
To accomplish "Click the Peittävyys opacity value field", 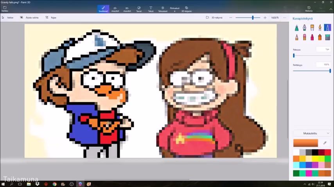I will pyautogui.click(x=323, y=65).
